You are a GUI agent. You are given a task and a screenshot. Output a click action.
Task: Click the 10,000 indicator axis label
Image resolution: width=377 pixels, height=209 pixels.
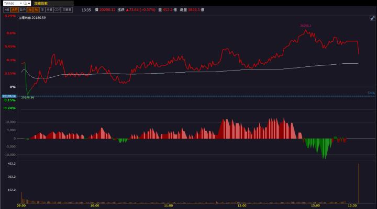coord(10,122)
